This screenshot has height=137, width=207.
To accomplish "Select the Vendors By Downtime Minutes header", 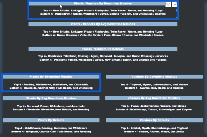I will click(154, 77).
